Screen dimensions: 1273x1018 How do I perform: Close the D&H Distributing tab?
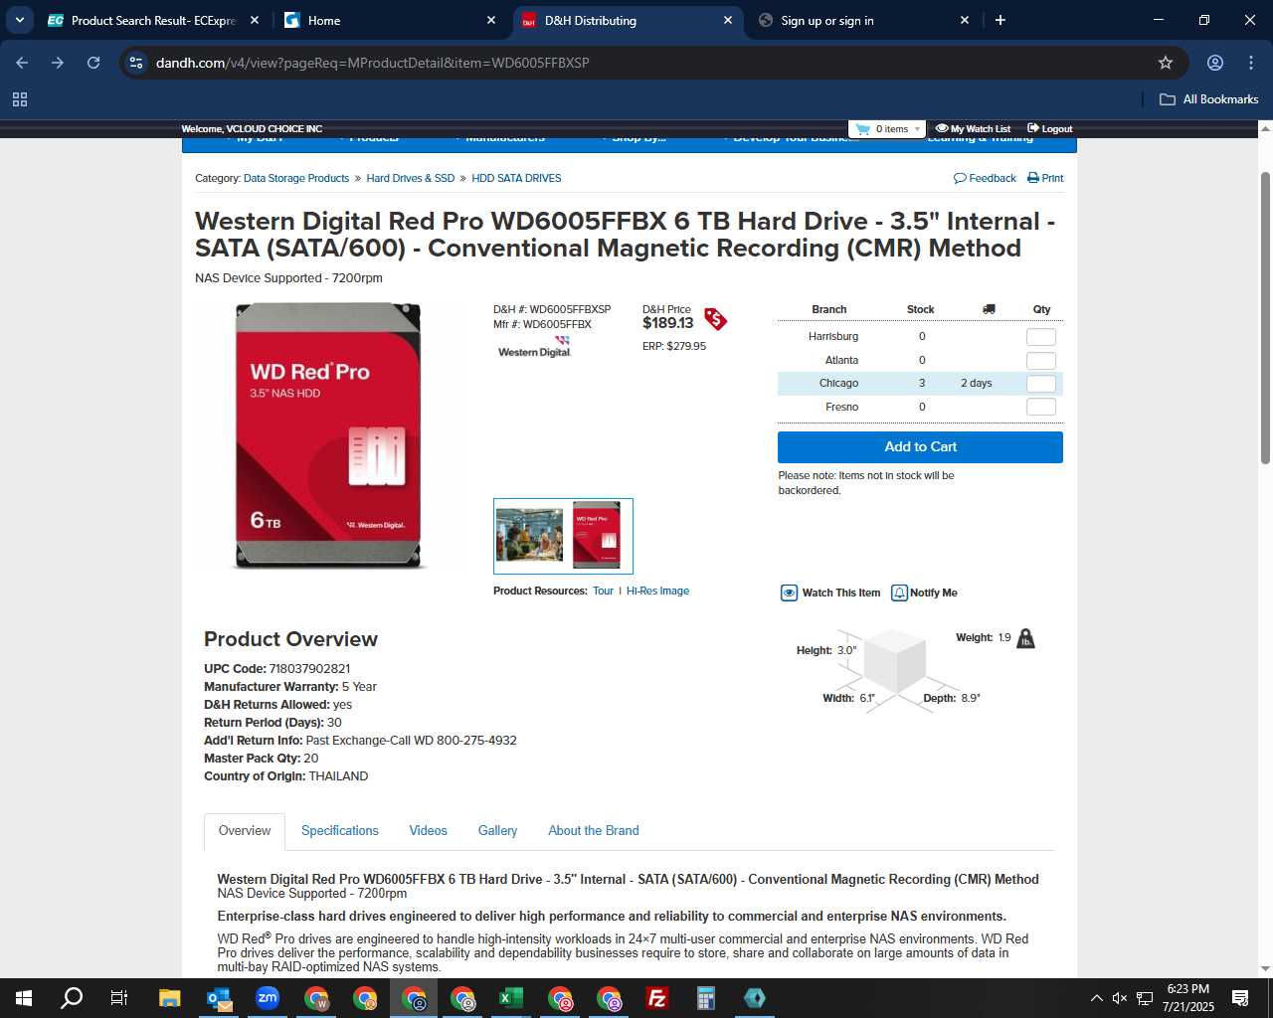tap(728, 20)
